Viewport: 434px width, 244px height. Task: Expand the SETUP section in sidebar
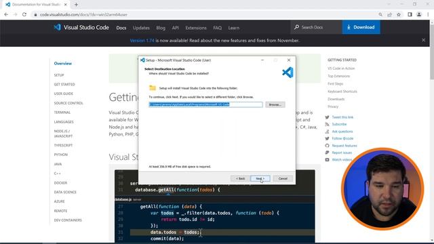[59, 75]
